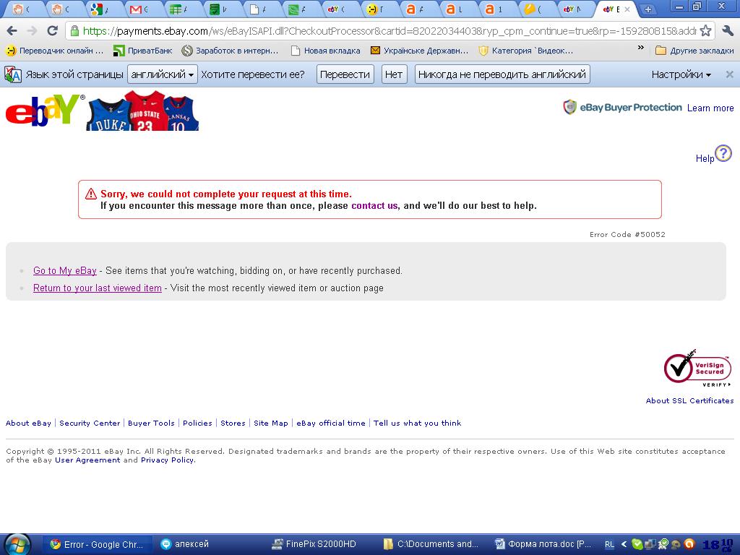Open the Windows Start button
The width and height of the screenshot is (740, 555).
[x=17, y=544]
